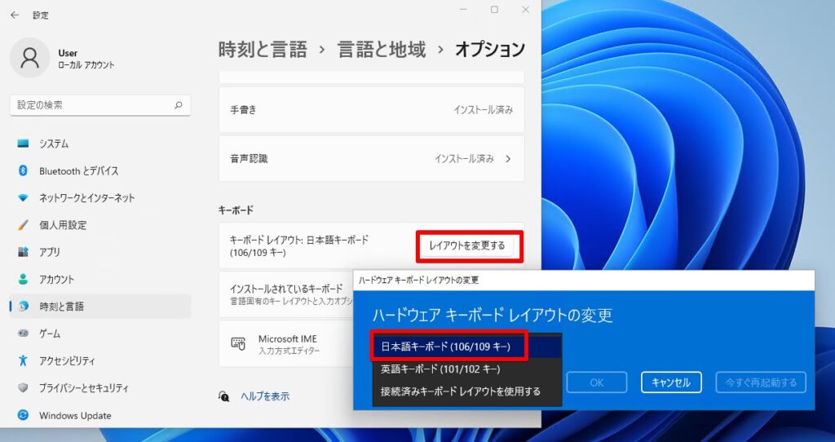
Task: Click the network Wi-Fi icon in sidebar
Action: coord(23,198)
